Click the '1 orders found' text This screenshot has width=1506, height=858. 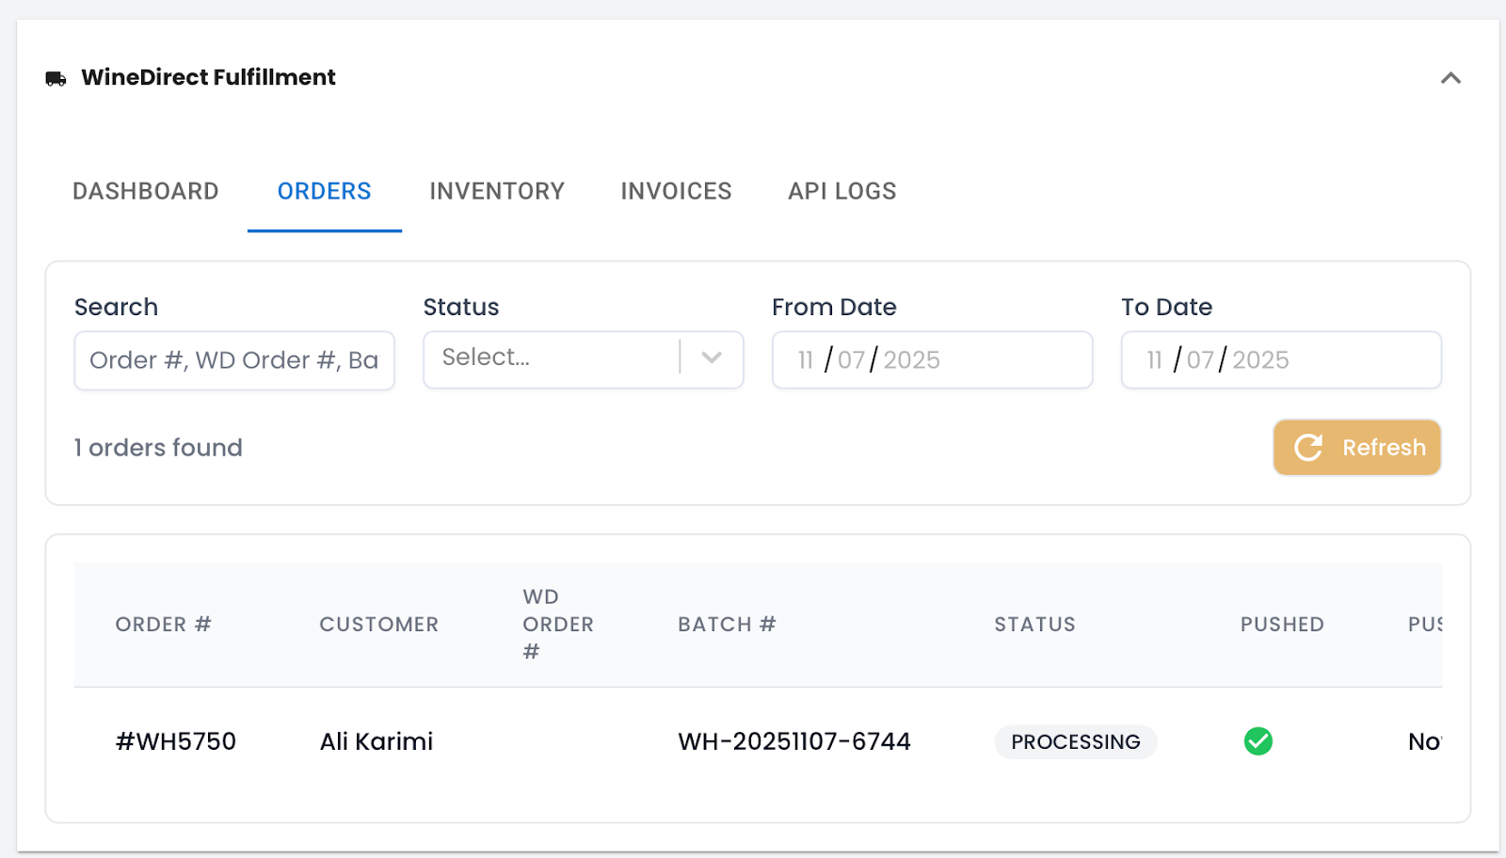158,448
